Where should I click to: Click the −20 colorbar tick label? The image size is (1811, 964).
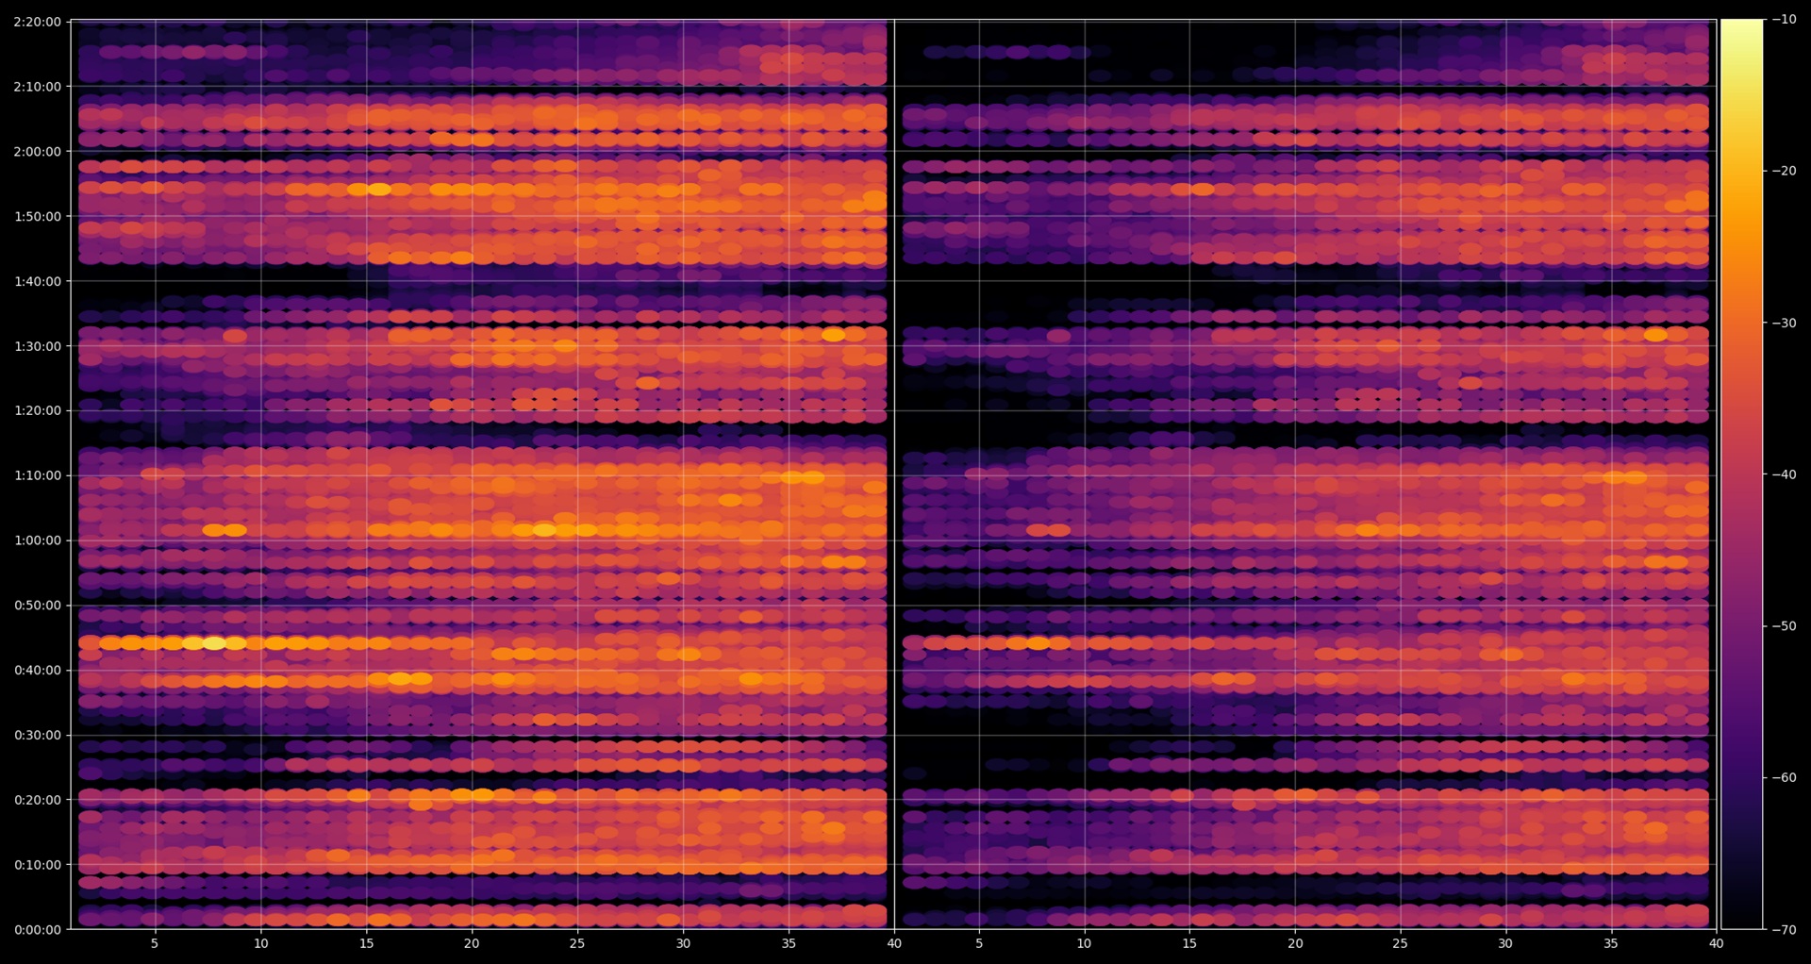tap(1785, 171)
